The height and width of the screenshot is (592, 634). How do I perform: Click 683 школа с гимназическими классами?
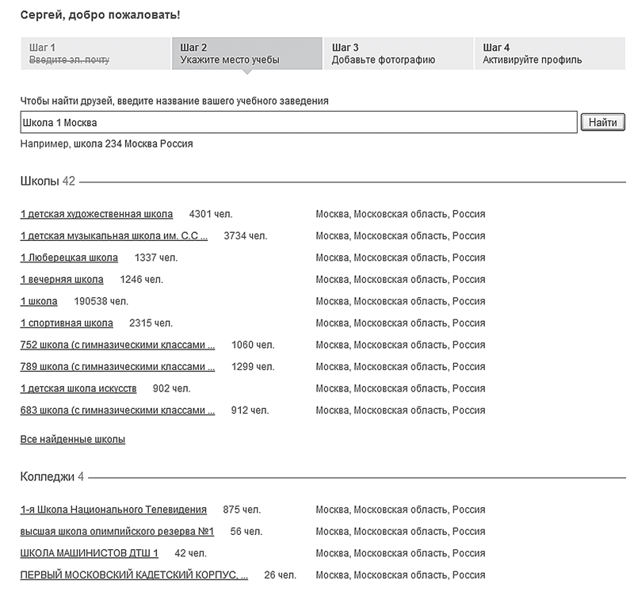[117, 411]
